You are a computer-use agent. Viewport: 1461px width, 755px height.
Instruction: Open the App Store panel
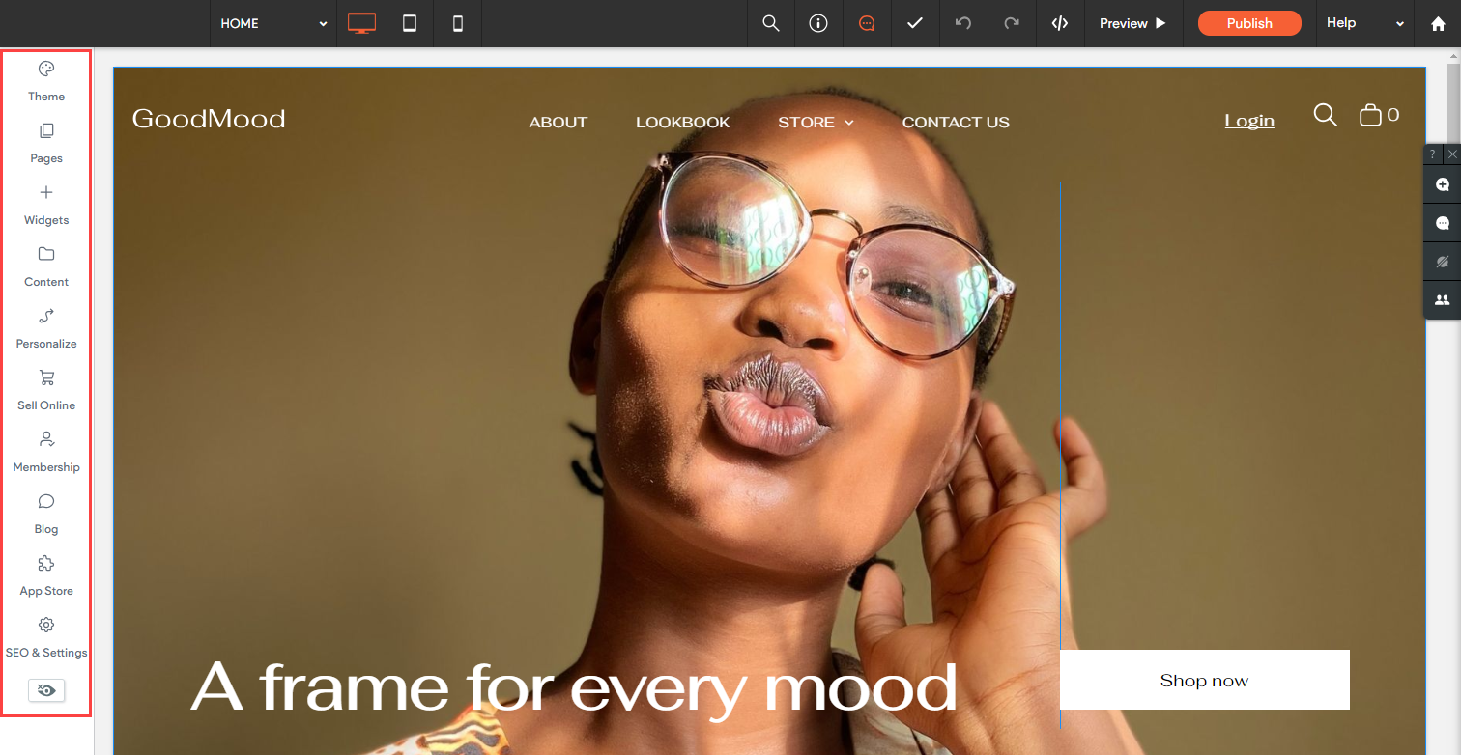45,574
